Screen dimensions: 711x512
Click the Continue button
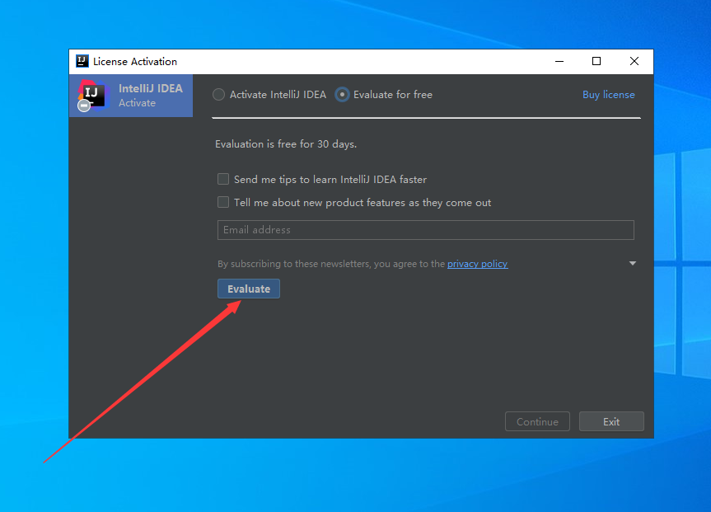(x=537, y=421)
